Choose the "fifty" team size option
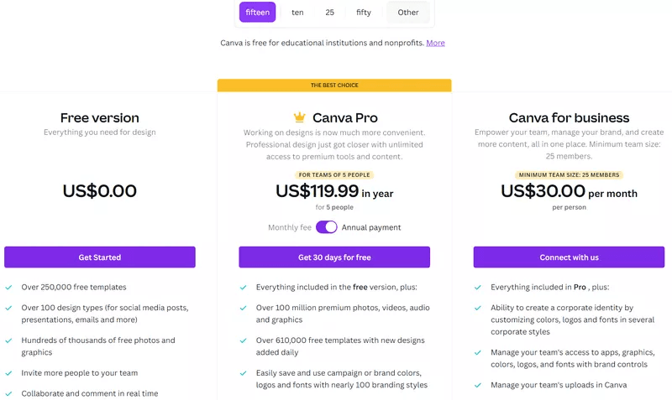 coord(364,13)
